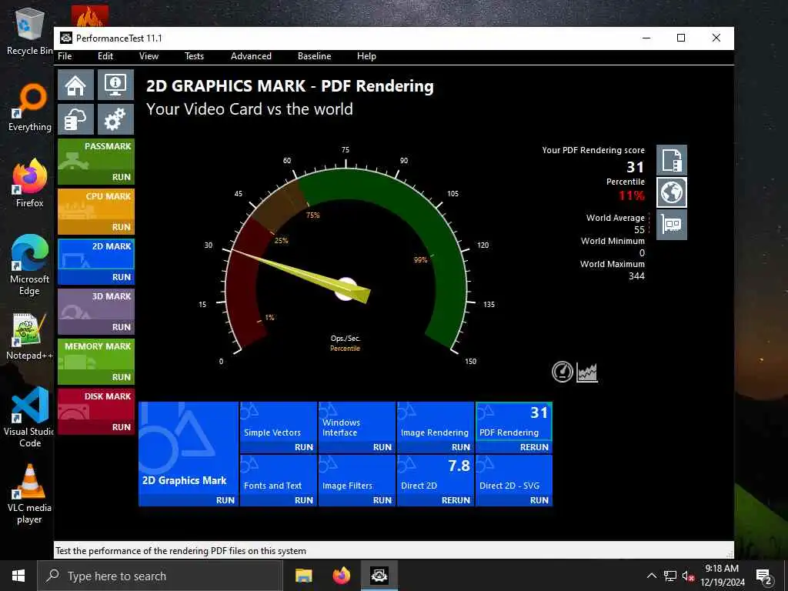Image resolution: width=788 pixels, height=591 pixels.
Task: Rerun the Direct 2D test
Action: (436, 480)
